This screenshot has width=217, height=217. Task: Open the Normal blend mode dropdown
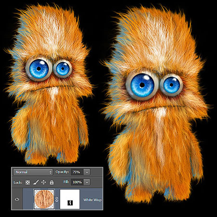pyautogui.click(x=33, y=172)
